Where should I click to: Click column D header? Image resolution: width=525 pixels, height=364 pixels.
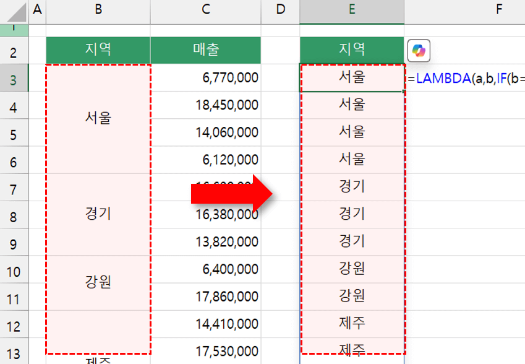tap(280, 9)
